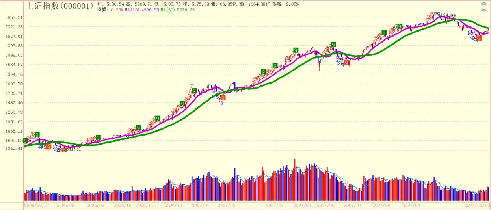Click the 2007/12/11 date on time axis

(x=477, y=205)
